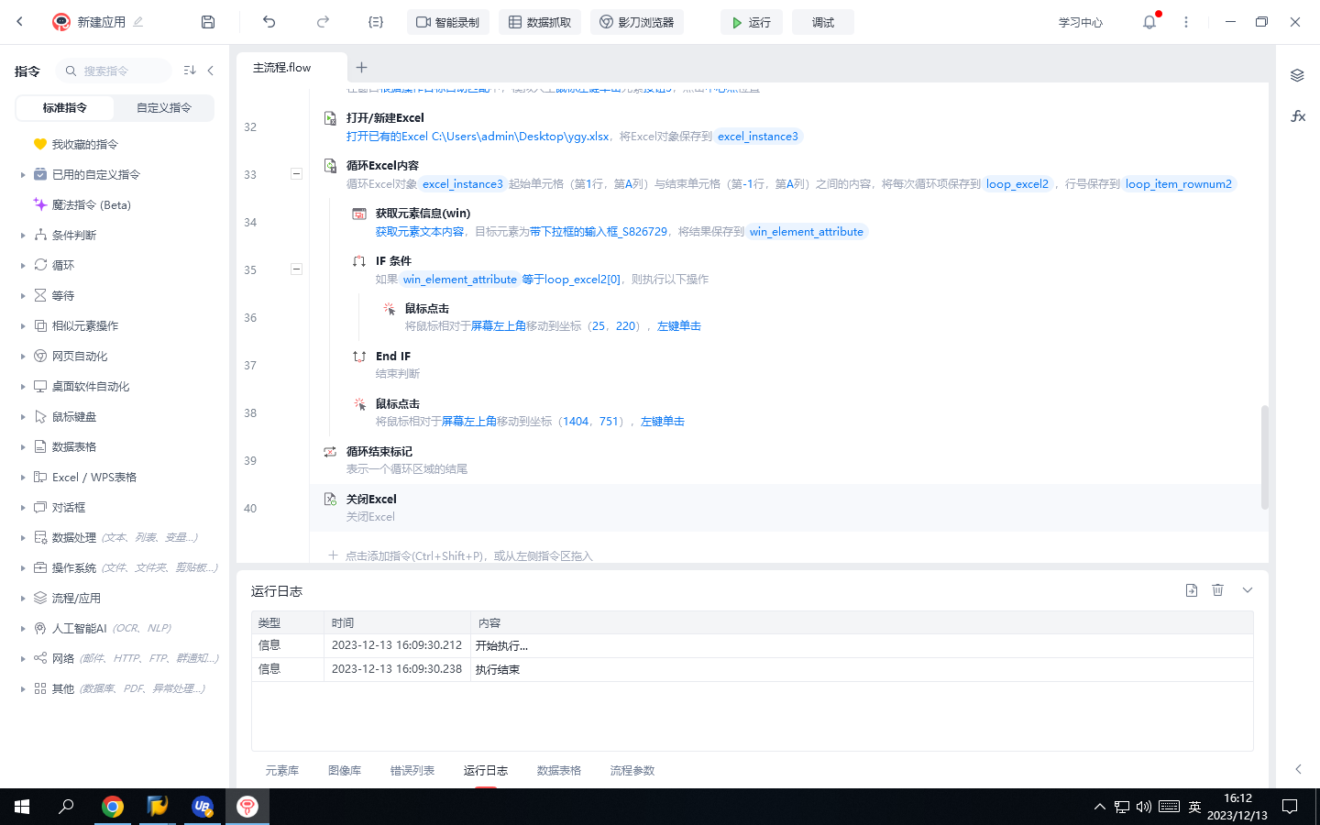
Task: Switch to 自定义指令 tab
Action: click(164, 108)
